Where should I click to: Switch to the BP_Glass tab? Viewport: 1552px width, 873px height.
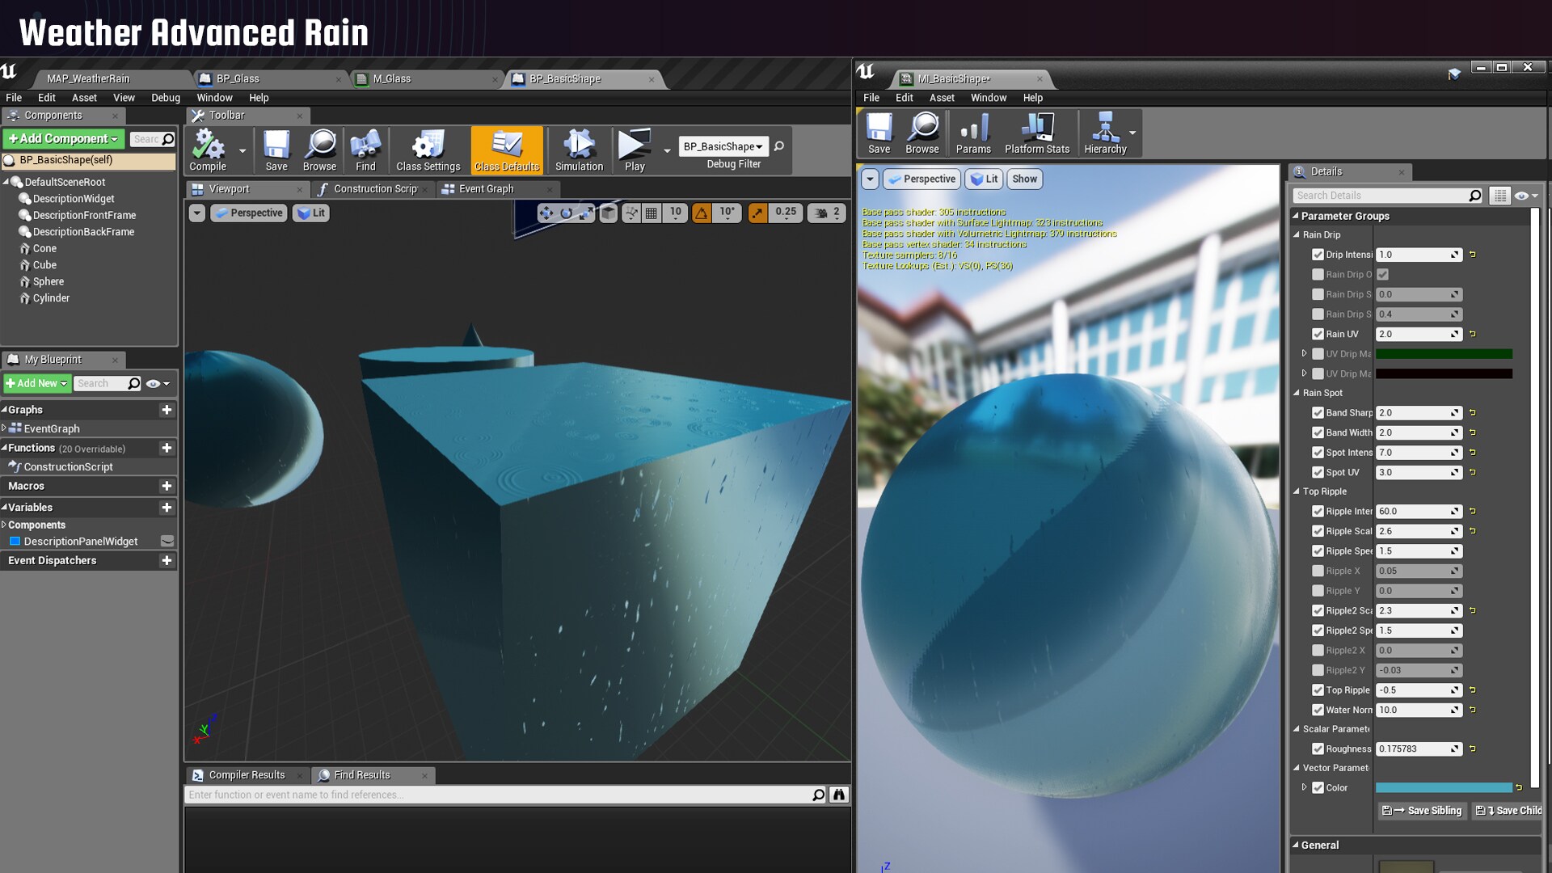pos(237,78)
